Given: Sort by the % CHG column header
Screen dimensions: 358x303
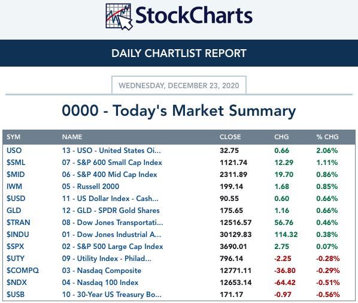Looking at the screenshot, I should tap(327, 137).
